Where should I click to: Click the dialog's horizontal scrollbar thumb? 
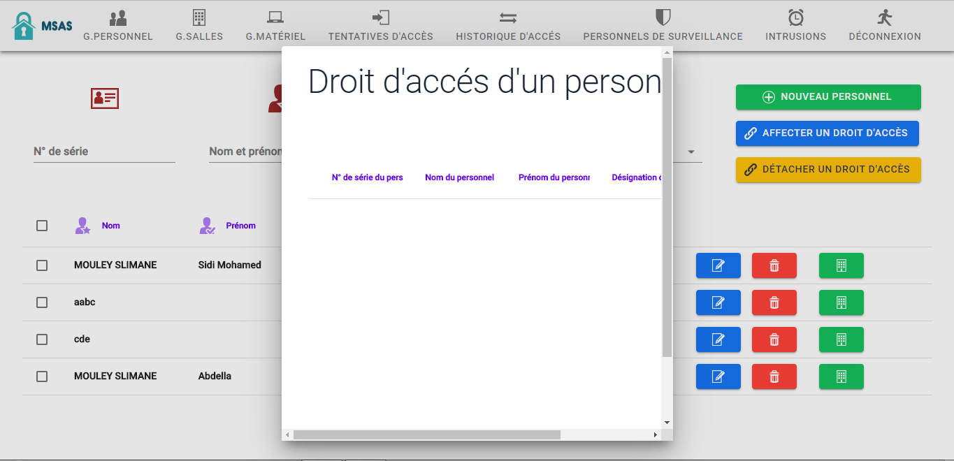pos(427,434)
